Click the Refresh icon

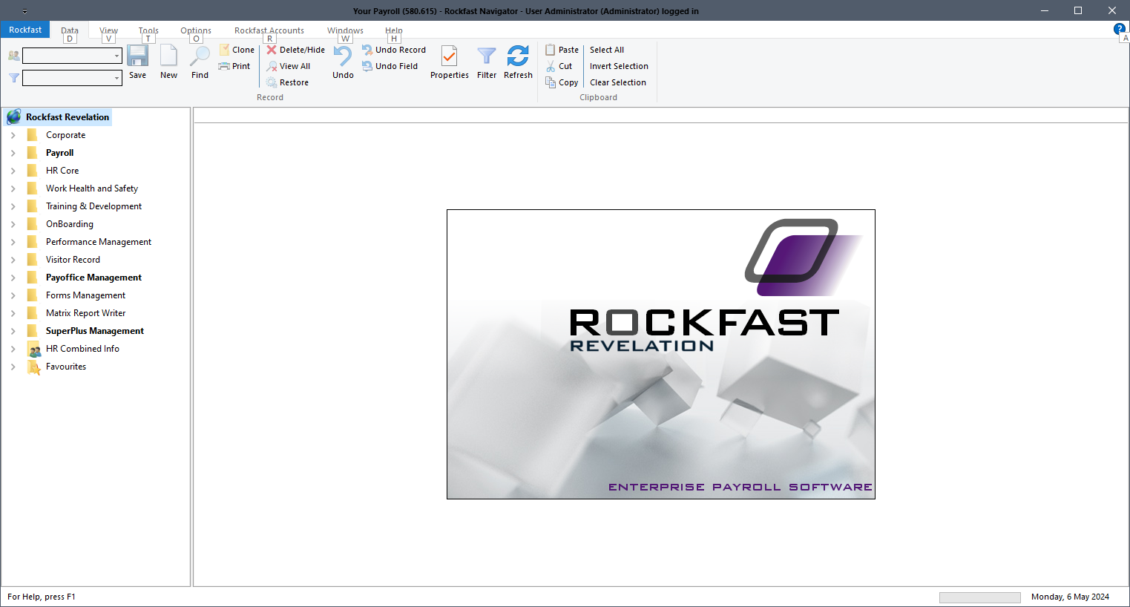(518, 61)
